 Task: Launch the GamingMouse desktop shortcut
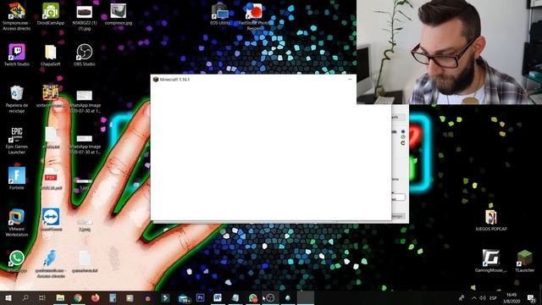(491, 261)
